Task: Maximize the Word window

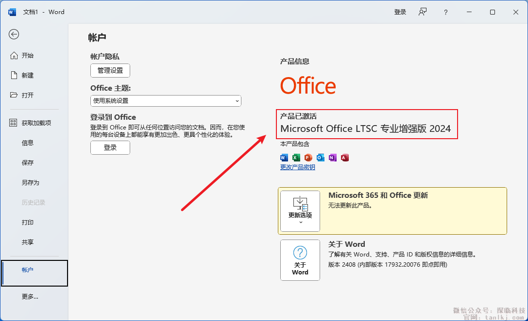Action: (x=493, y=12)
